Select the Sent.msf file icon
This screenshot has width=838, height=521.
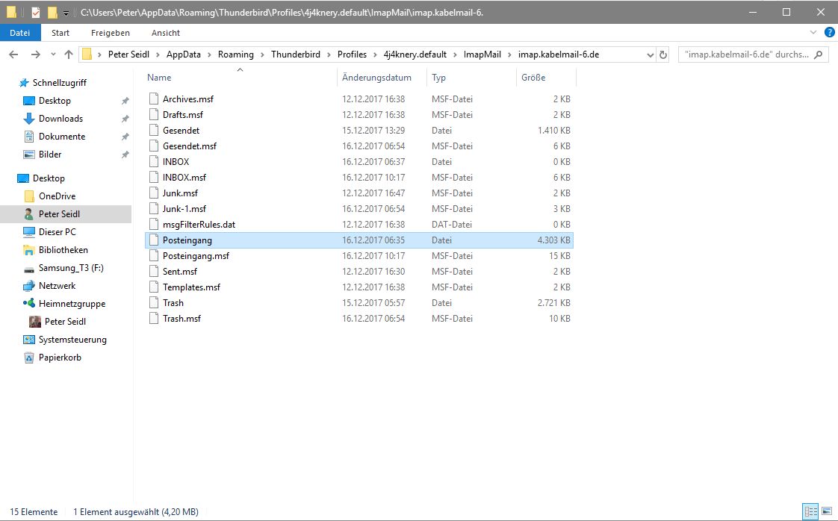coord(154,272)
